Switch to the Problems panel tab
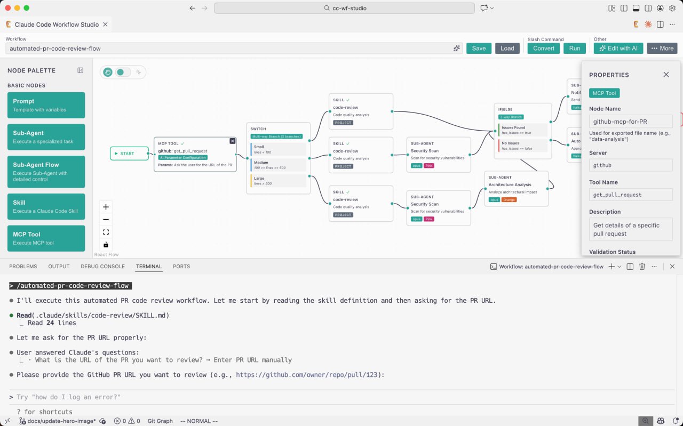Screen dimensions: 683x426 point(23,267)
